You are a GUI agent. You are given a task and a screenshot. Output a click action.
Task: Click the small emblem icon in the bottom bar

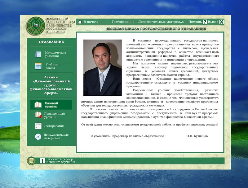click(x=31, y=161)
